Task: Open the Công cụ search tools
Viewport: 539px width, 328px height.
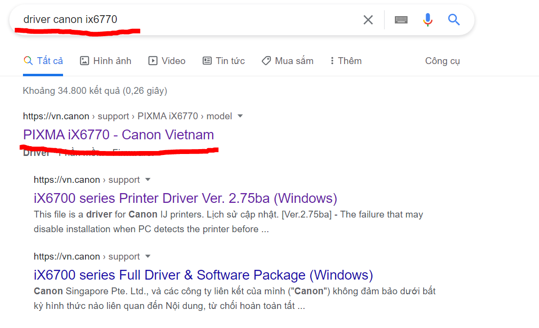Action: (x=442, y=61)
